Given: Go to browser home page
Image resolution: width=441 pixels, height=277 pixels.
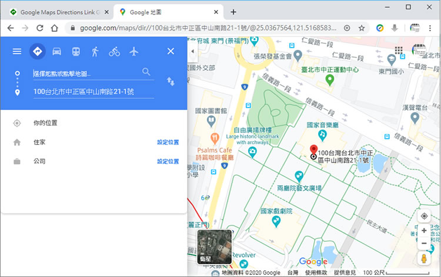Looking at the screenshot, I should point(54,28).
